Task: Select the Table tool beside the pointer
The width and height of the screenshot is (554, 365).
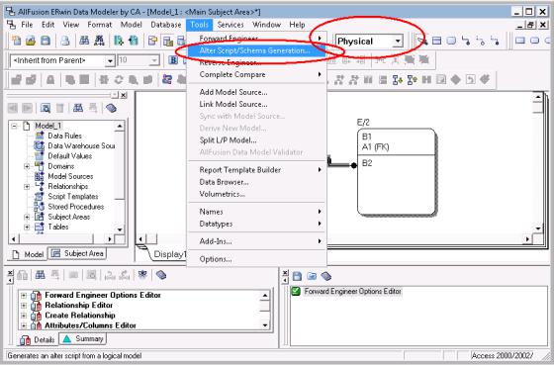Action: coord(436,41)
